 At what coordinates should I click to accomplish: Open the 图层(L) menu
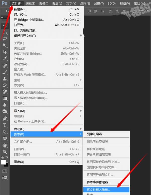pos(57,3)
